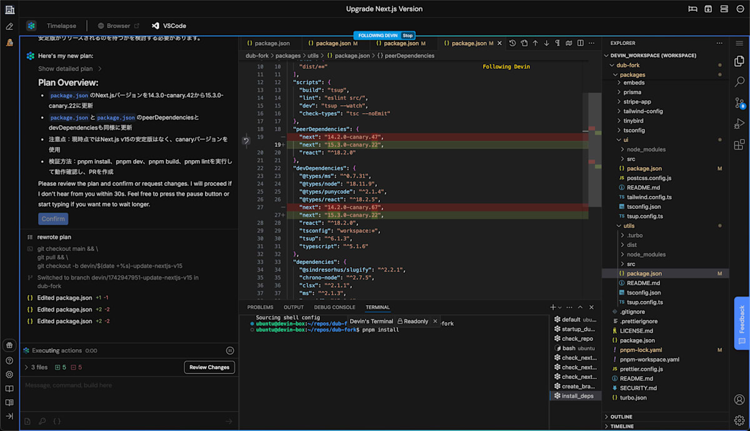Switch to the PROBLEMS panel tab
750x431 pixels.
click(x=260, y=307)
